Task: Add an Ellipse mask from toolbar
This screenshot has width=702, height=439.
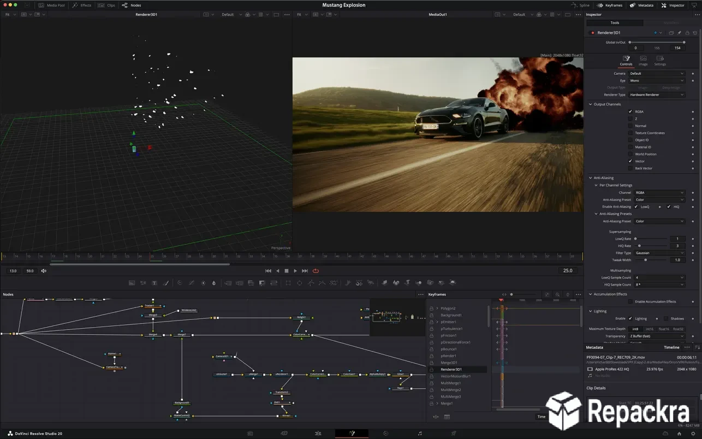Action: click(x=299, y=283)
